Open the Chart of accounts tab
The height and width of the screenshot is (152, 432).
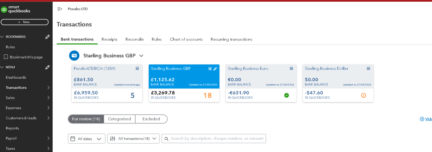click(x=186, y=39)
